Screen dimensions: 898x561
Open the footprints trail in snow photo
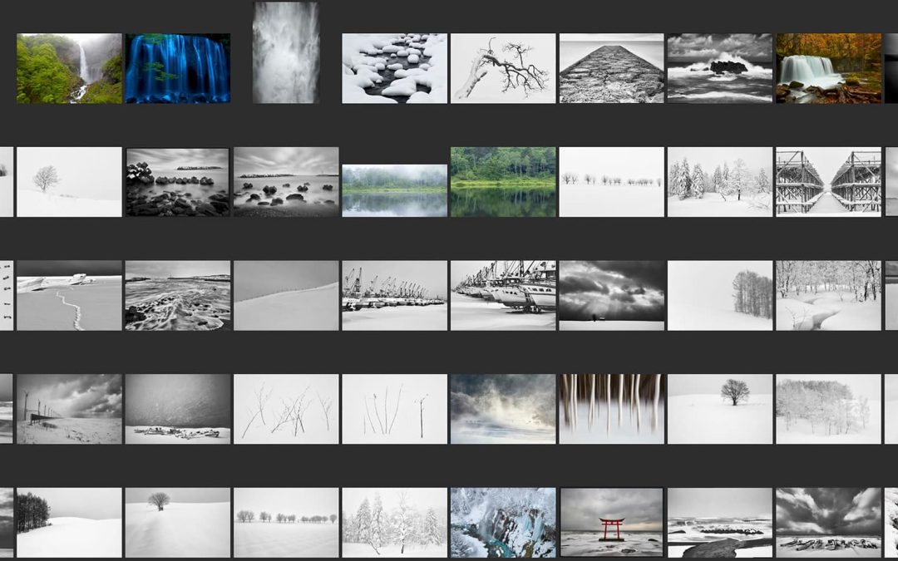(69, 296)
